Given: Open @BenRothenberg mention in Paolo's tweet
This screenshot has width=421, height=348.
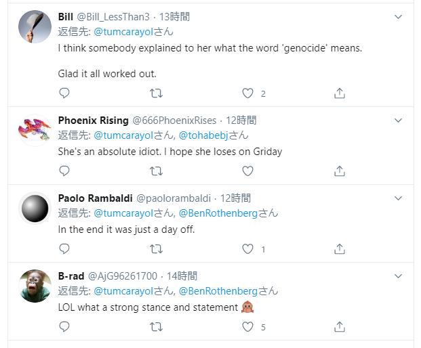Looking at the screenshot, I should (220, 213).
